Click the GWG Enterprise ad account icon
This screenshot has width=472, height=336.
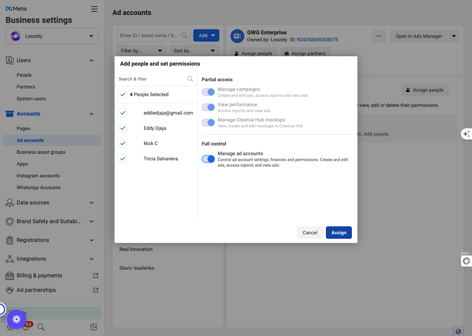pos(237,36)
